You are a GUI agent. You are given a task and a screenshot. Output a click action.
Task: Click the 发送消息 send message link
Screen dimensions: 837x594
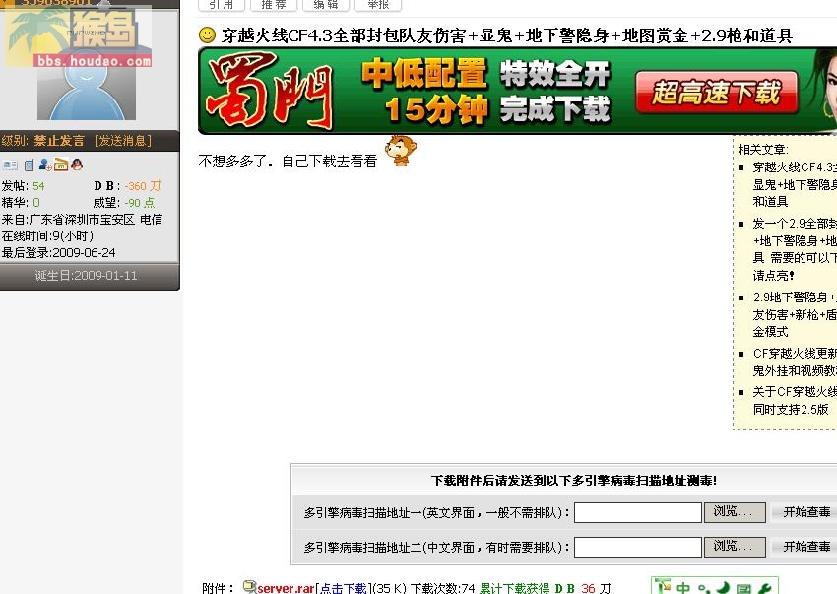click(123, 141)
